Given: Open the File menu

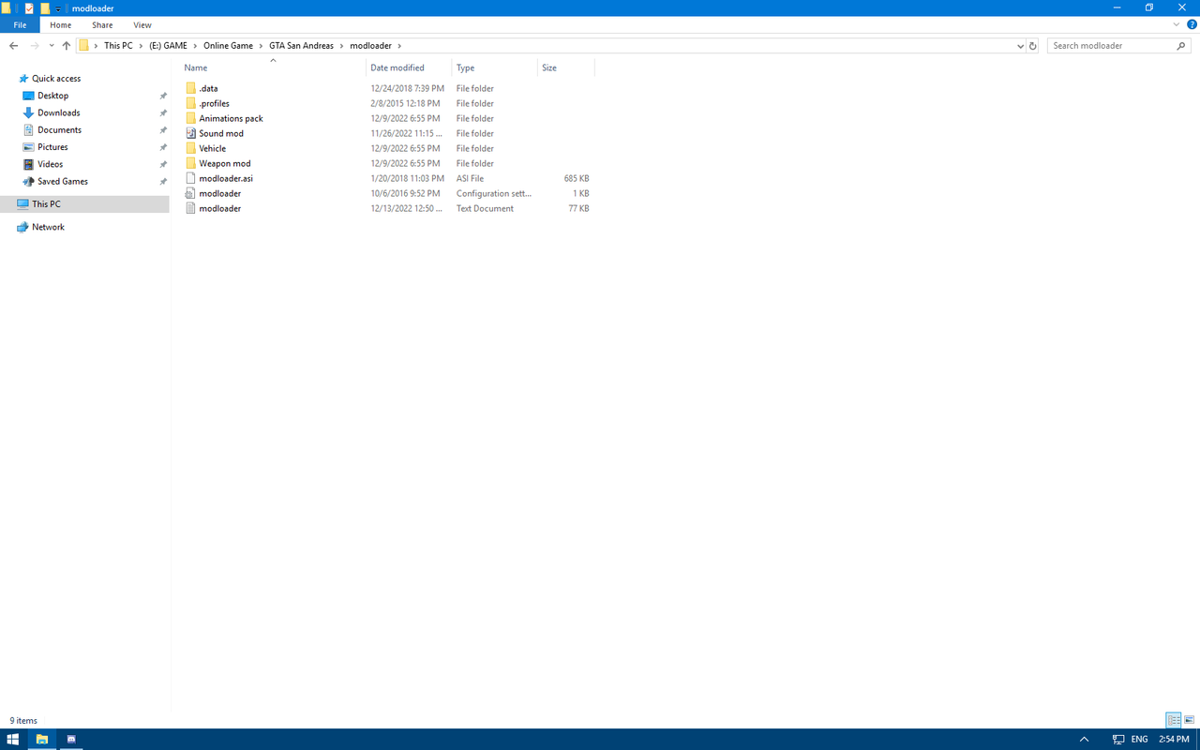Looking at the screenshot, I should tap(20, 25).
